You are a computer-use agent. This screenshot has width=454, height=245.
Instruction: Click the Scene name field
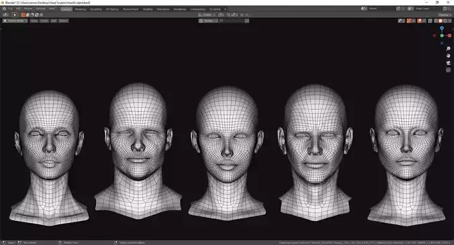[381, 9]
